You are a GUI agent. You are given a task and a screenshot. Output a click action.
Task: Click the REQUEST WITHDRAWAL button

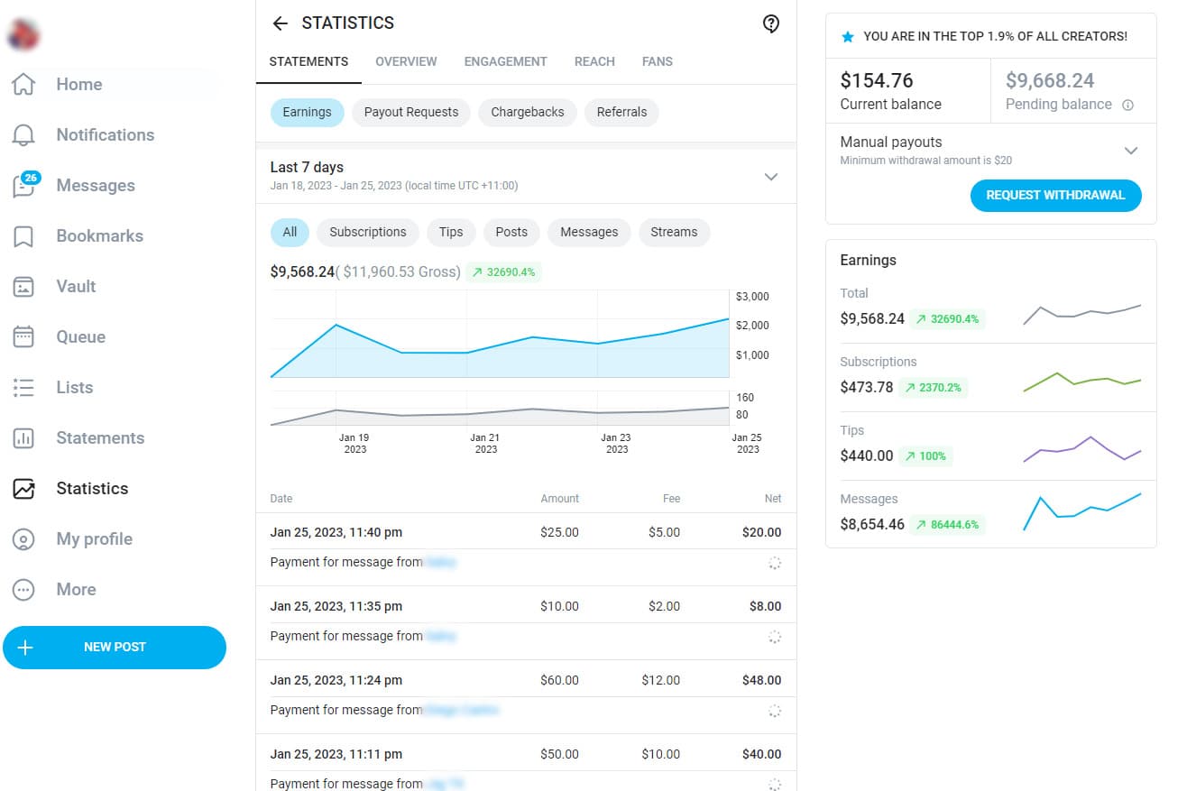[1055, 195]
